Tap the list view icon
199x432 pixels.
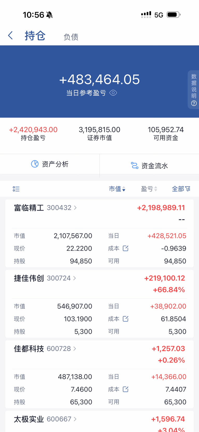click(x=16, y=189)
